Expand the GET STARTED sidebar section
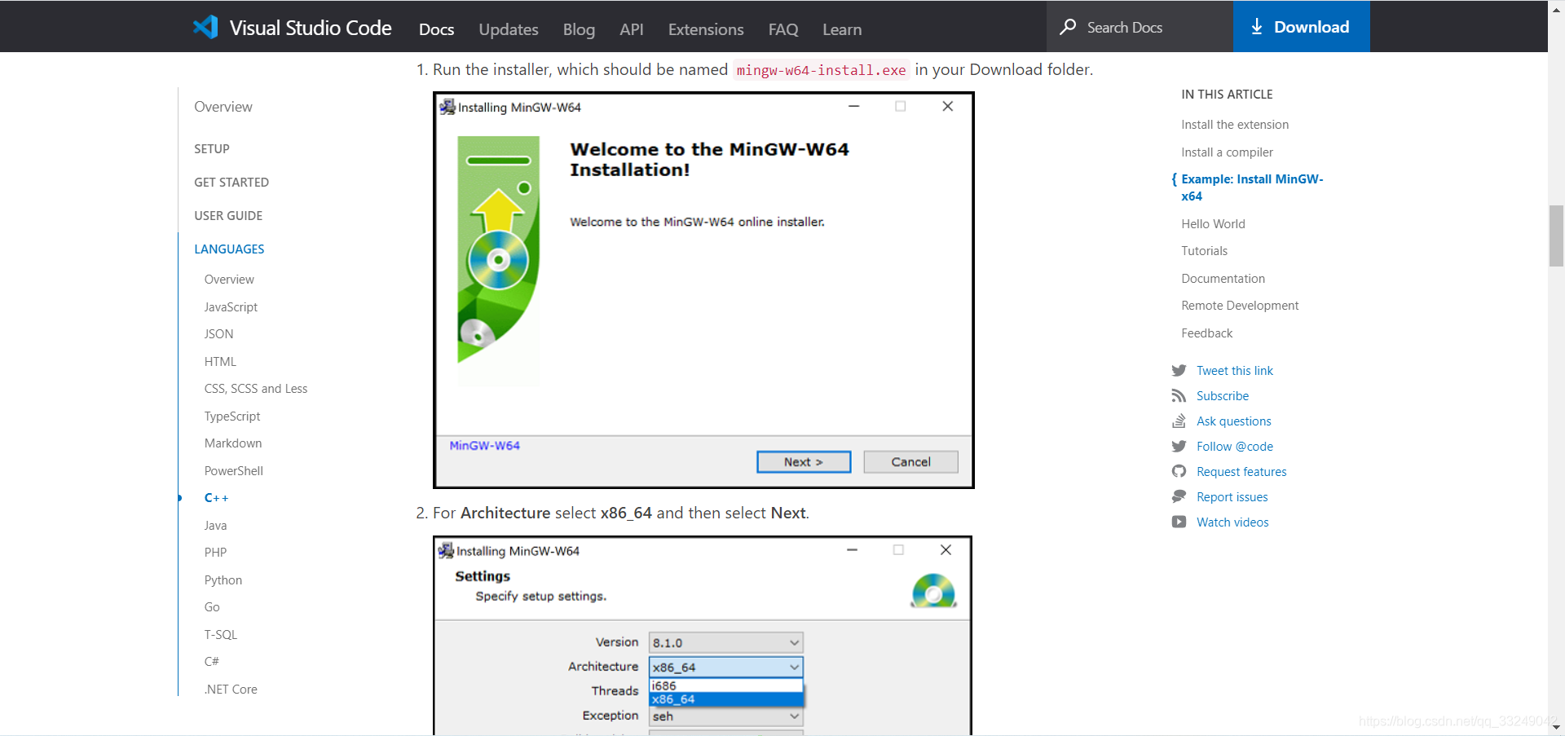 coord(231,183)
